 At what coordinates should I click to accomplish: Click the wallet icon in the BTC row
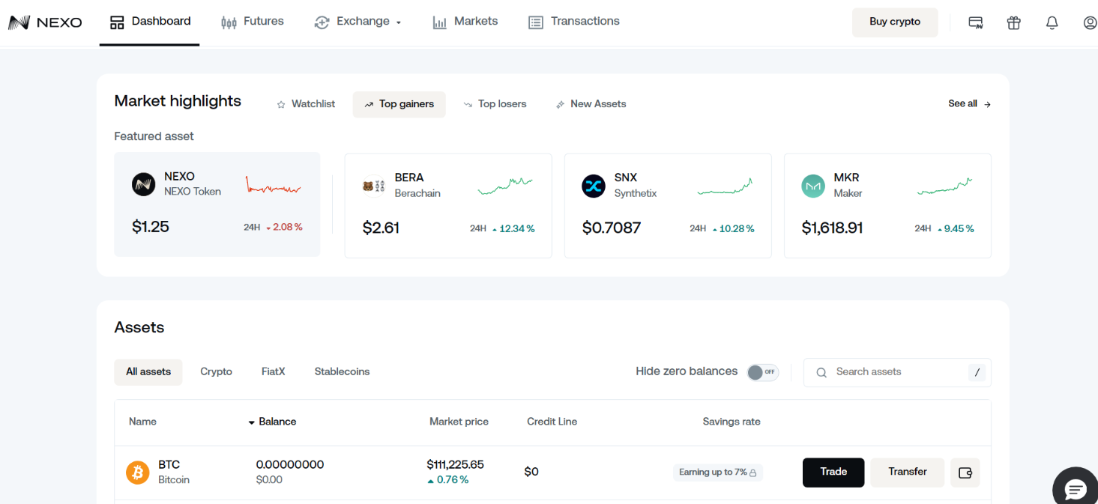click(x=965, y=472)
